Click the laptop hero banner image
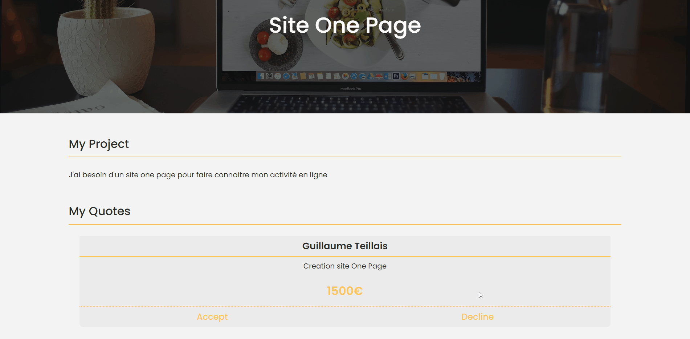The image size is (690, 339). pos(345,57)
